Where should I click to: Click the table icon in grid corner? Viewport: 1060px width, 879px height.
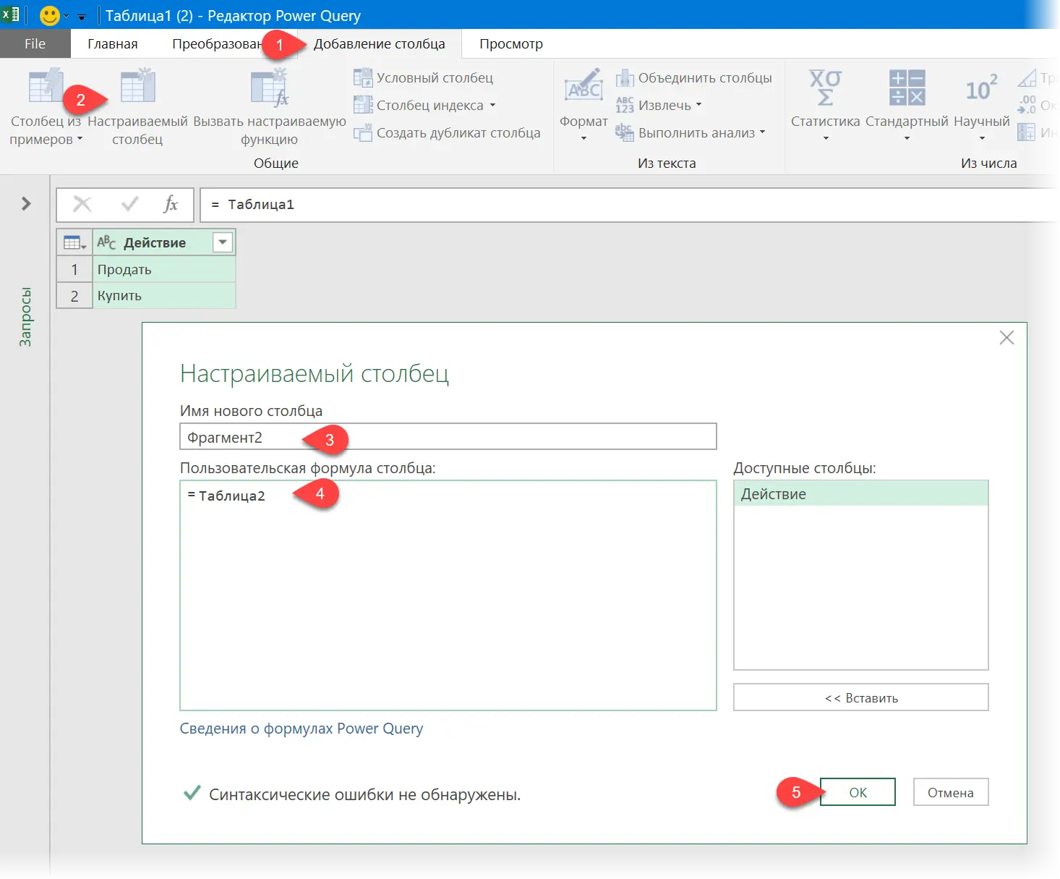74,242
